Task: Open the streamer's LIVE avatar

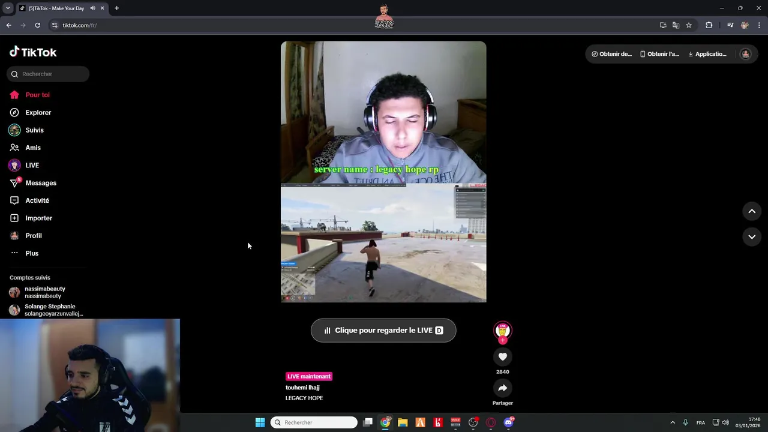Action: coord(502,329)
